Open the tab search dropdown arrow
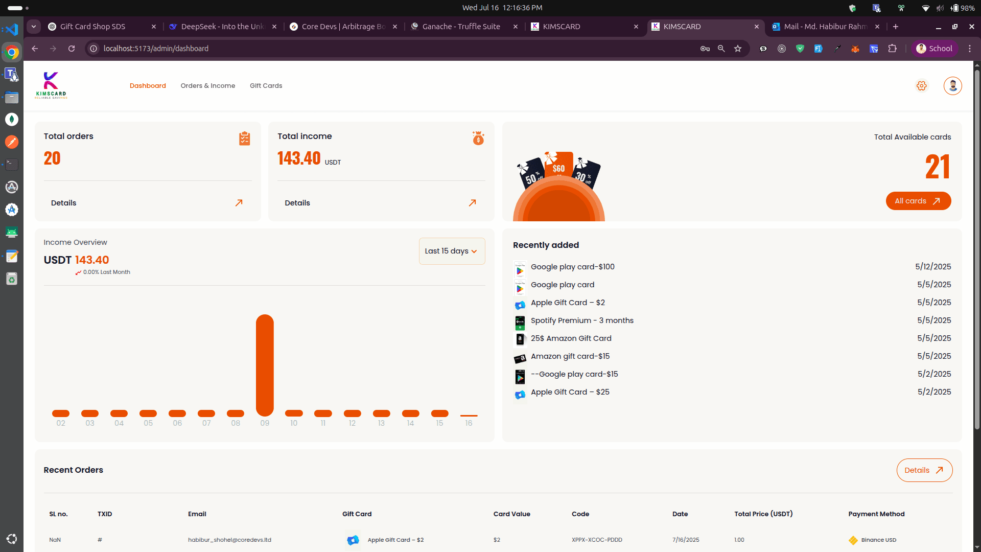Screen dimensions: 981x552 (x=34, y=27)
